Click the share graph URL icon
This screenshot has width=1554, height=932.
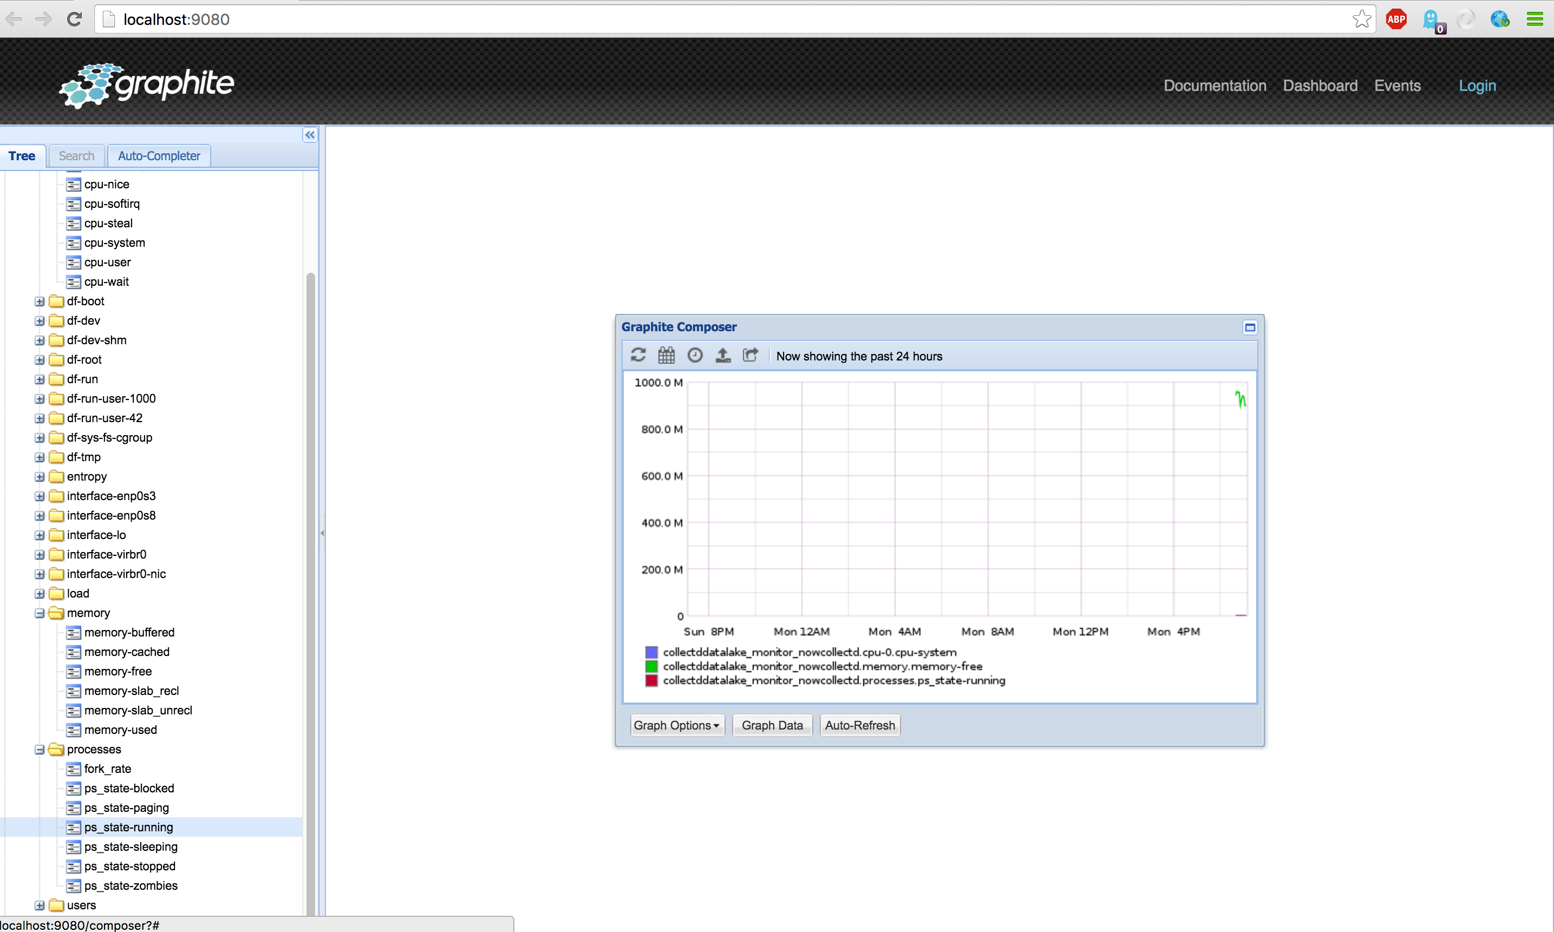[x=750, y=356]
